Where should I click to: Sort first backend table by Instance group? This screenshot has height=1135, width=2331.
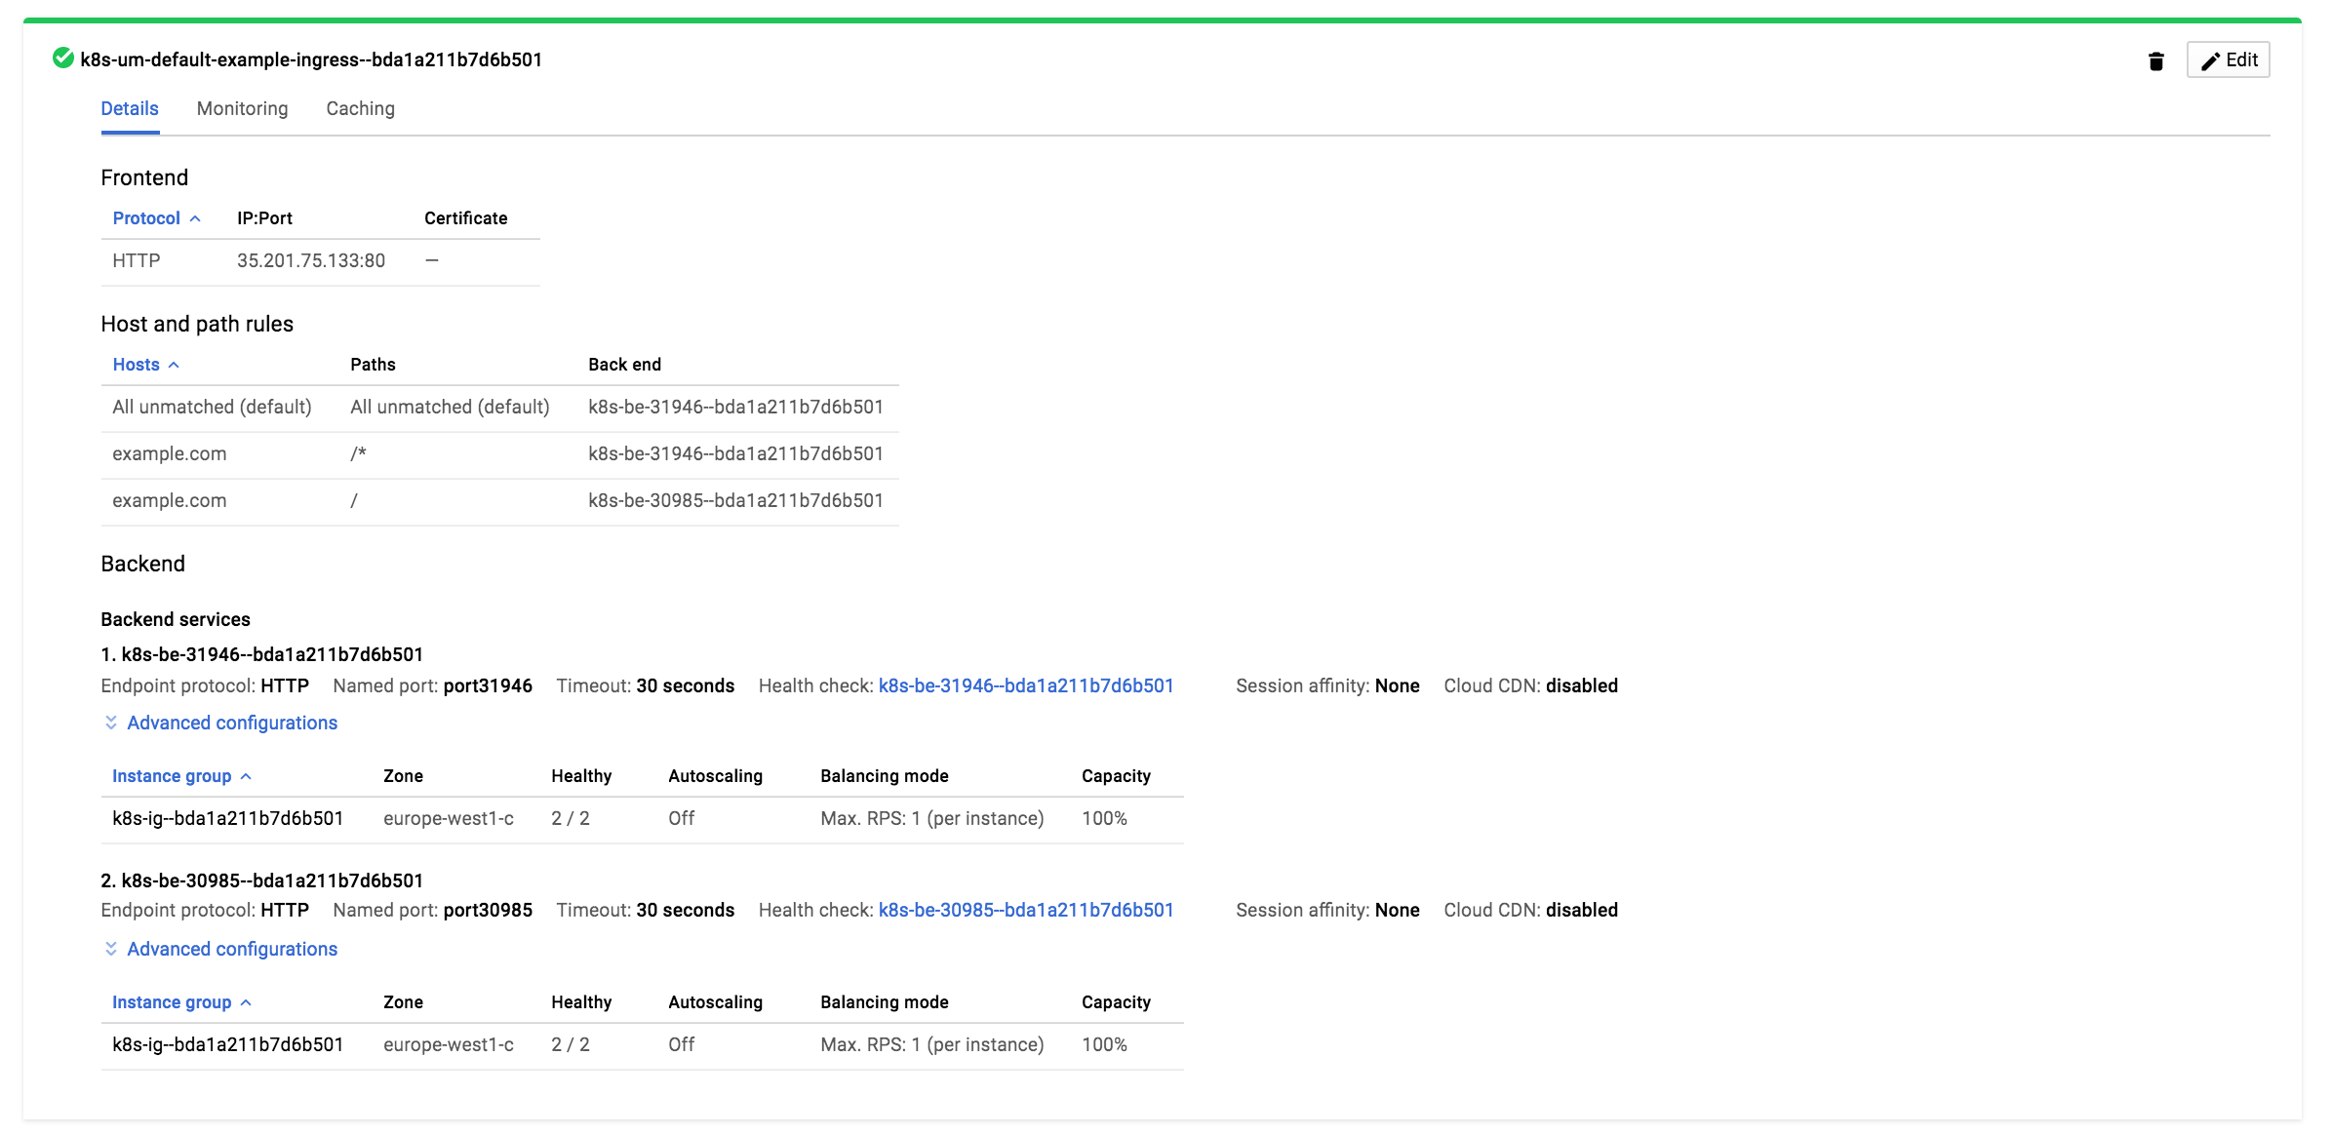pos(172,776)
